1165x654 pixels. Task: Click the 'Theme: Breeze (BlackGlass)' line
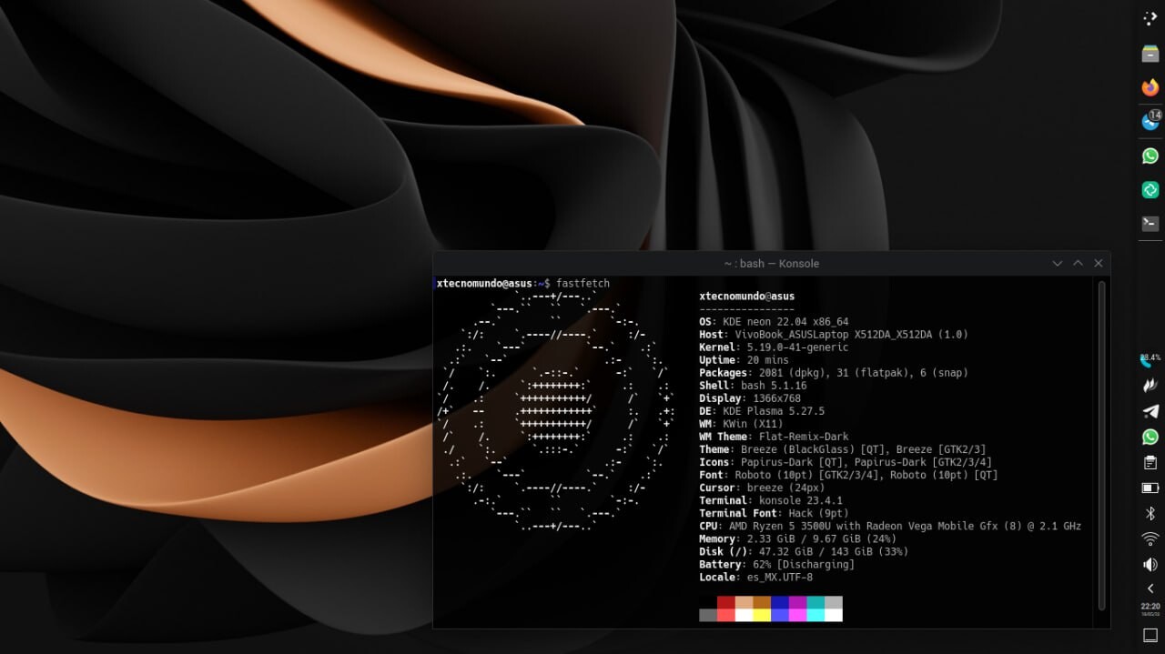843,449
